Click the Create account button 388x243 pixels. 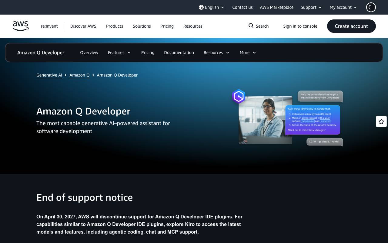[x=351, y=26]
